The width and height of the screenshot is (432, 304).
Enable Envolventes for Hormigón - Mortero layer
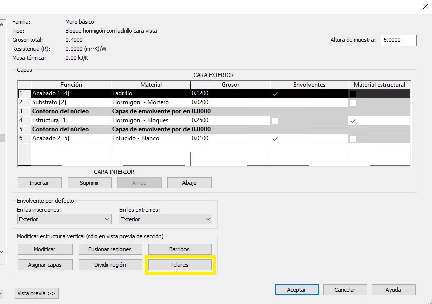(x=275, y=103)
